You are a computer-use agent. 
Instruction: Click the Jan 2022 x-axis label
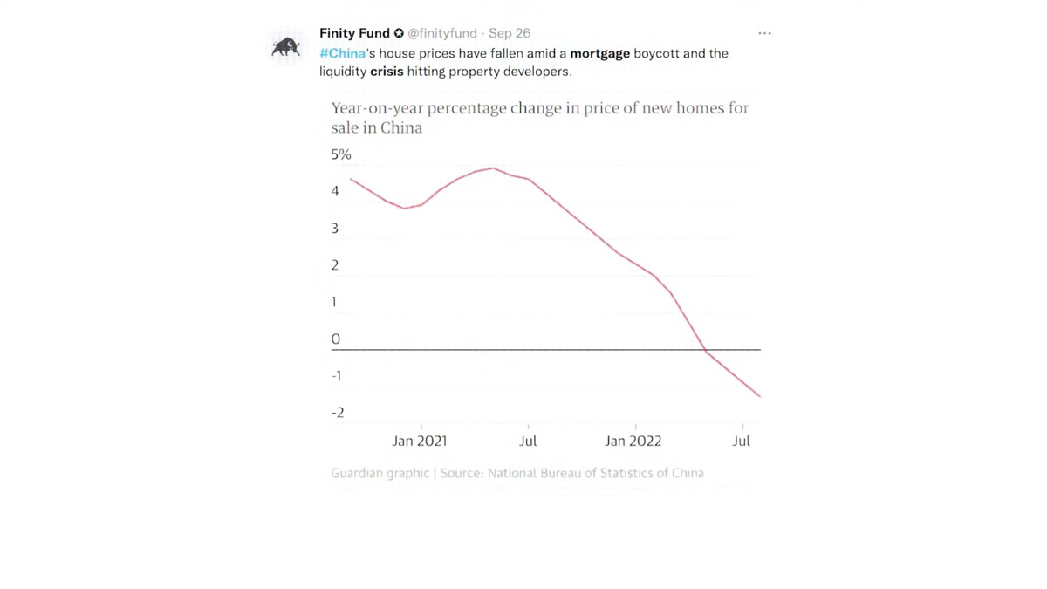[x=633, y=441]
